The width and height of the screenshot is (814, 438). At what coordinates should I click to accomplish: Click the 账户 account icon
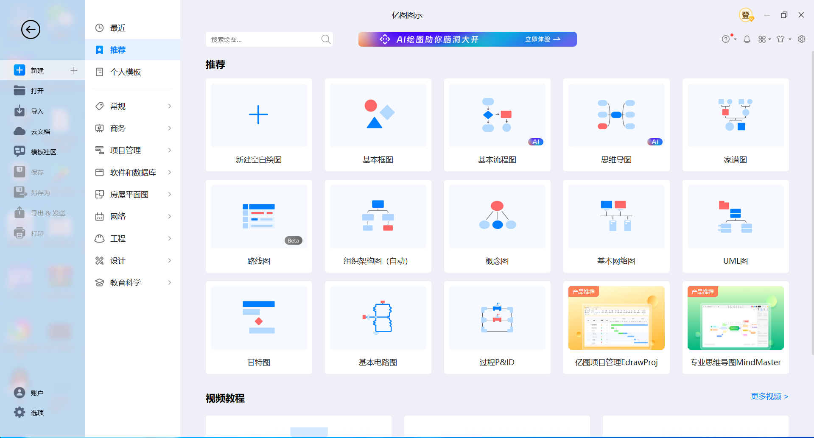tap(20, 393)
